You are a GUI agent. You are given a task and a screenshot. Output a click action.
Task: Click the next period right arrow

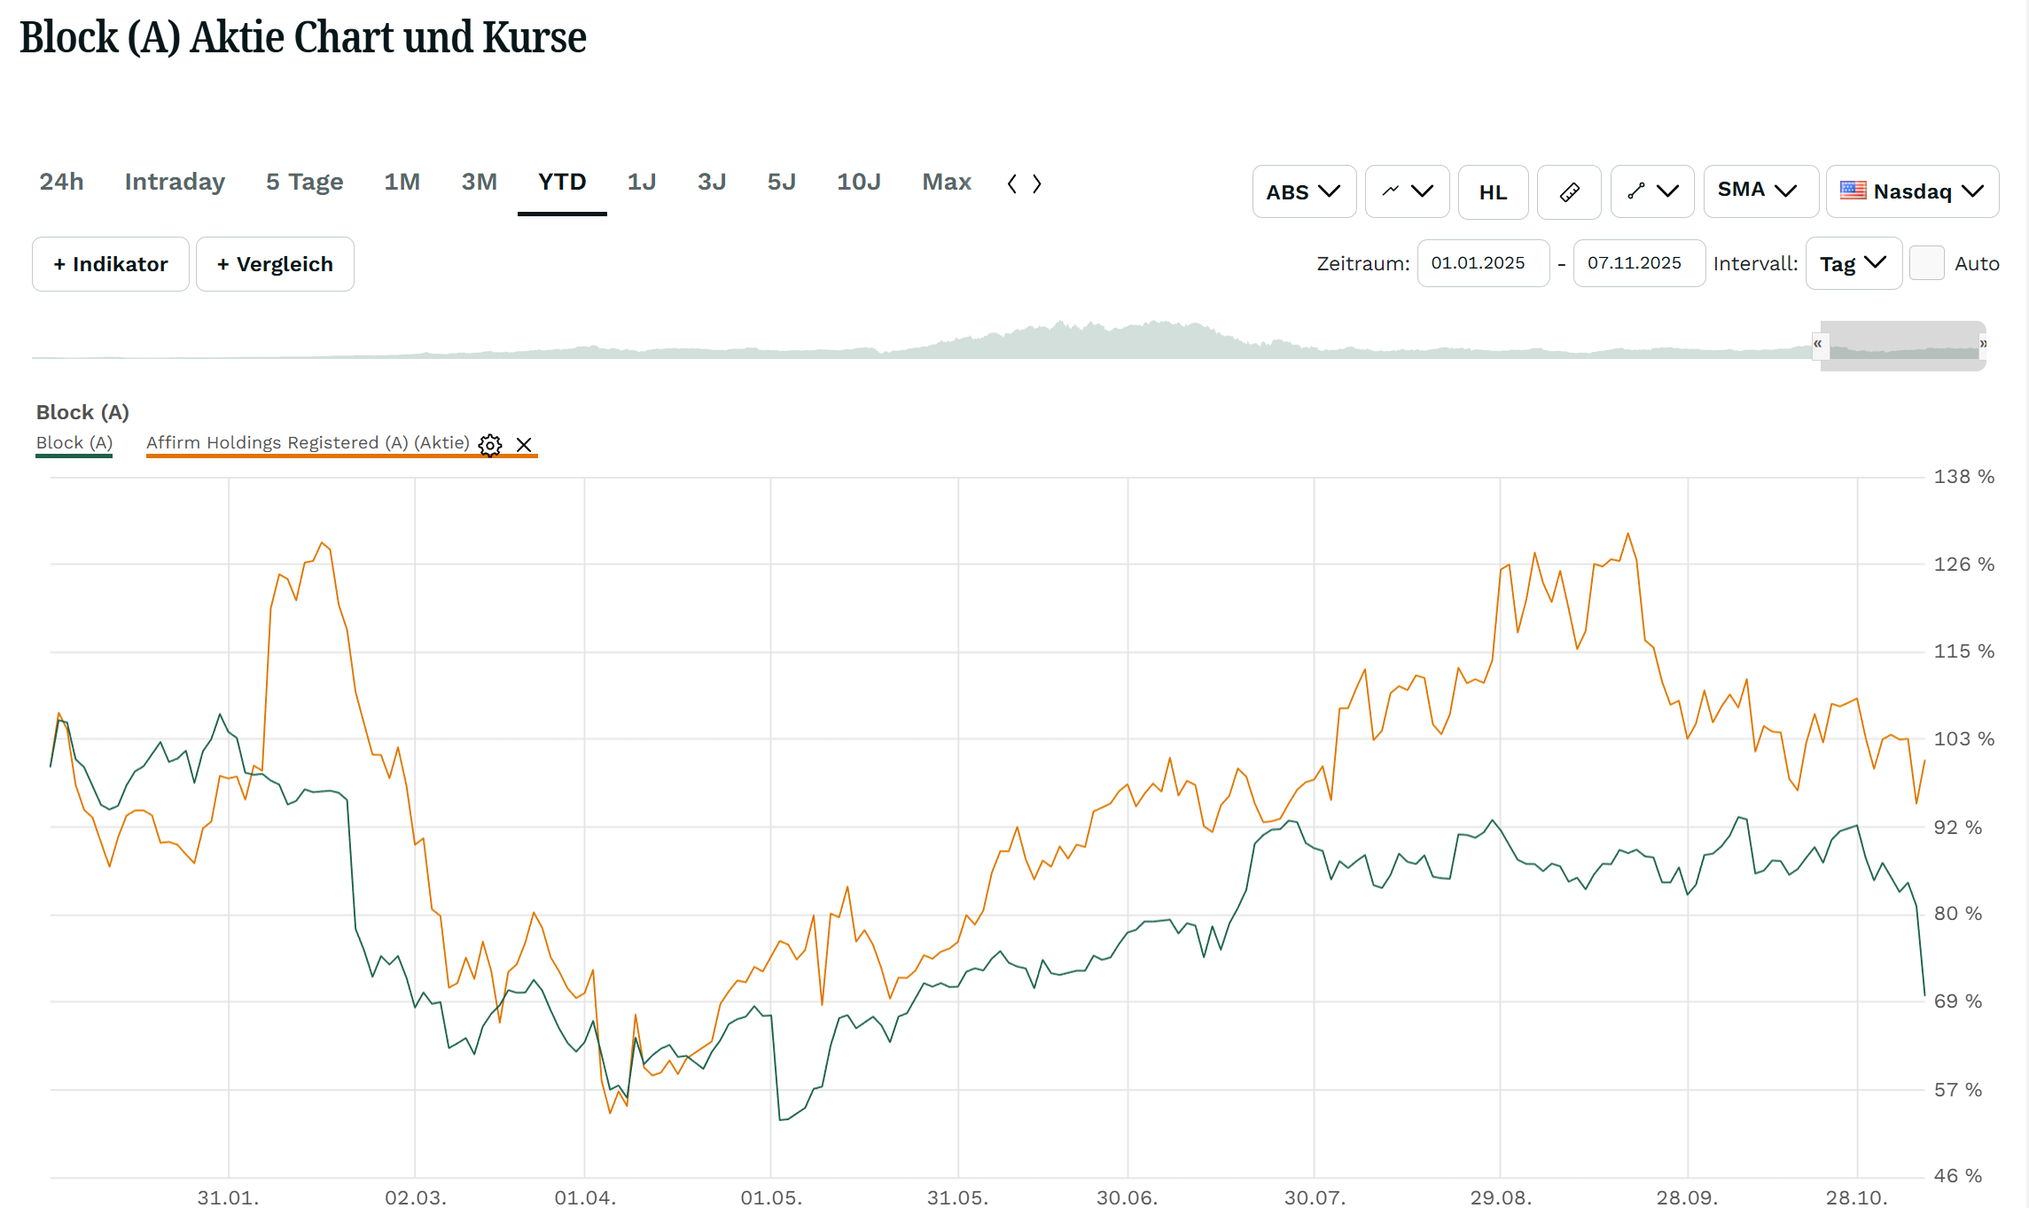(x=1036, y=183)
